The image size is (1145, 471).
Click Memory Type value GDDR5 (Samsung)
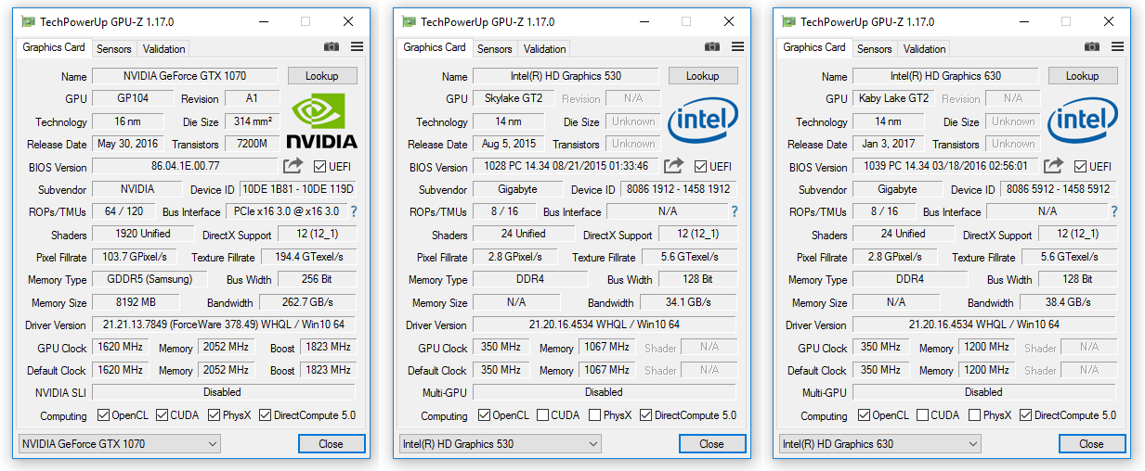pos(150,279)
